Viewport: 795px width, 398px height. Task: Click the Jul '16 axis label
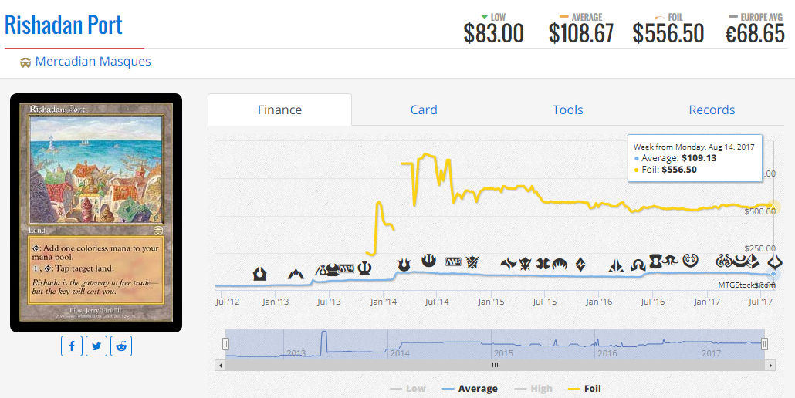click(x=652, y=302)
